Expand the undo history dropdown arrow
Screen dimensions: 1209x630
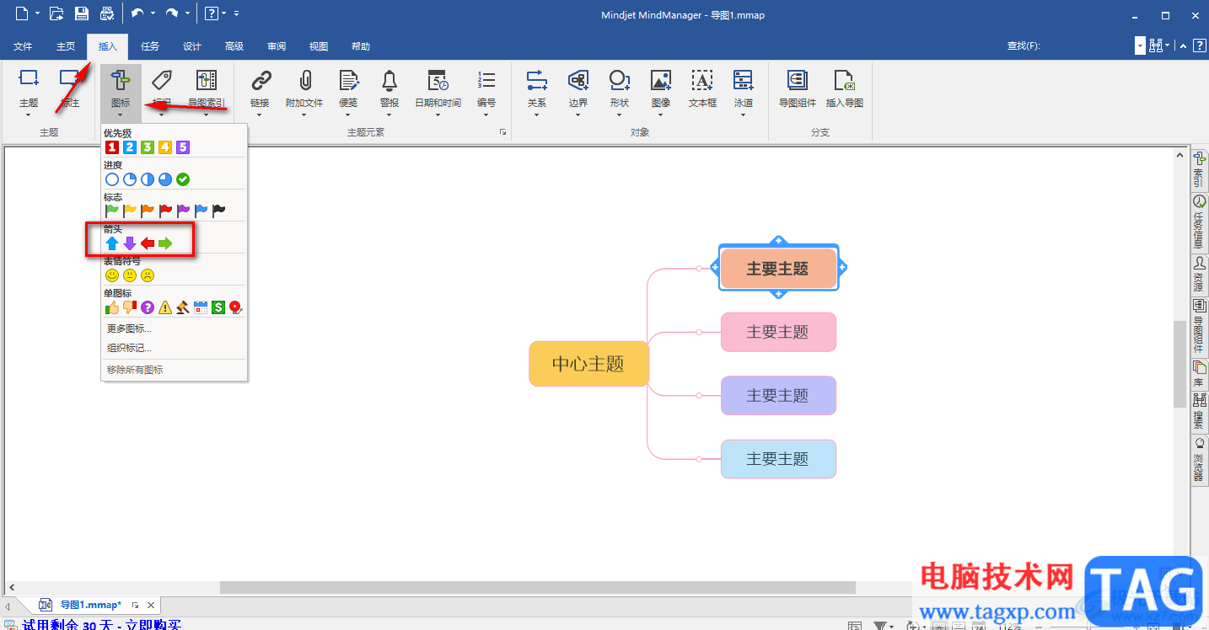coord(153,13)
